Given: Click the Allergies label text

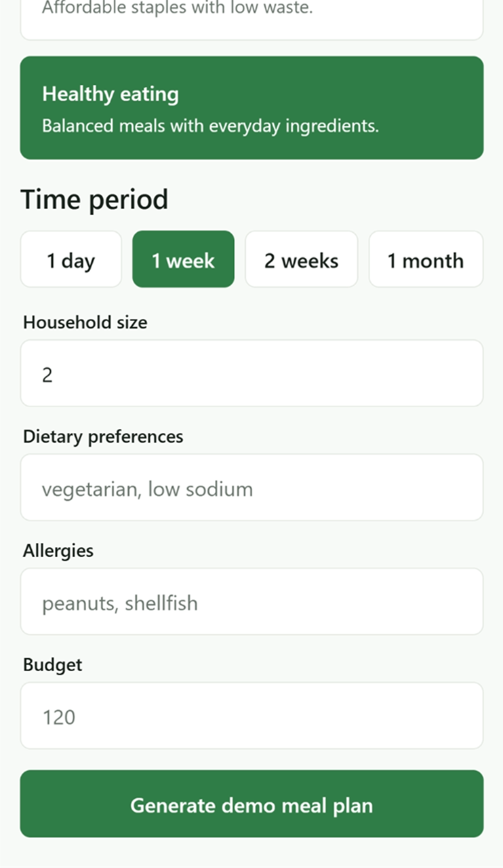Looking at the screenshot, I should click(58, 550).
